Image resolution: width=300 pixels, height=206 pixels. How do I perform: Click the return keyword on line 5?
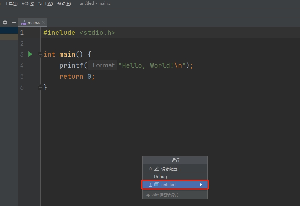[71, 76]
